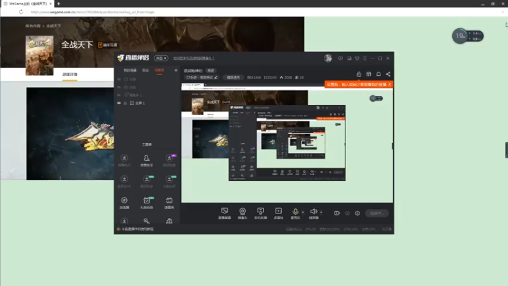This screenshot has width=508, height=286.
Task: Click the pencil edit icon on category pill
Action: (x=216, y=78)
